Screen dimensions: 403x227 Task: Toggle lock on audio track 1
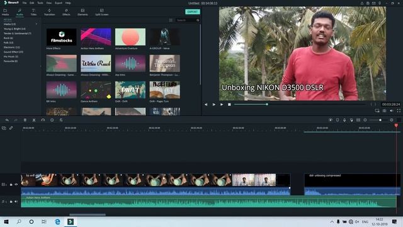tap(11, 202)
